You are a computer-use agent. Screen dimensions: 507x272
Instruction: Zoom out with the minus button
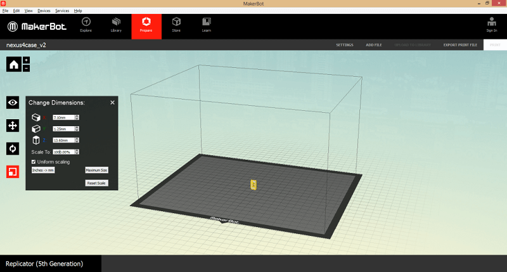coord(26,68)
